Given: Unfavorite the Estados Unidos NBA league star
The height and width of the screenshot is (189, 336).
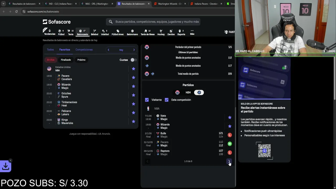Looking at the screenshot, I should (x=133, y=69).
